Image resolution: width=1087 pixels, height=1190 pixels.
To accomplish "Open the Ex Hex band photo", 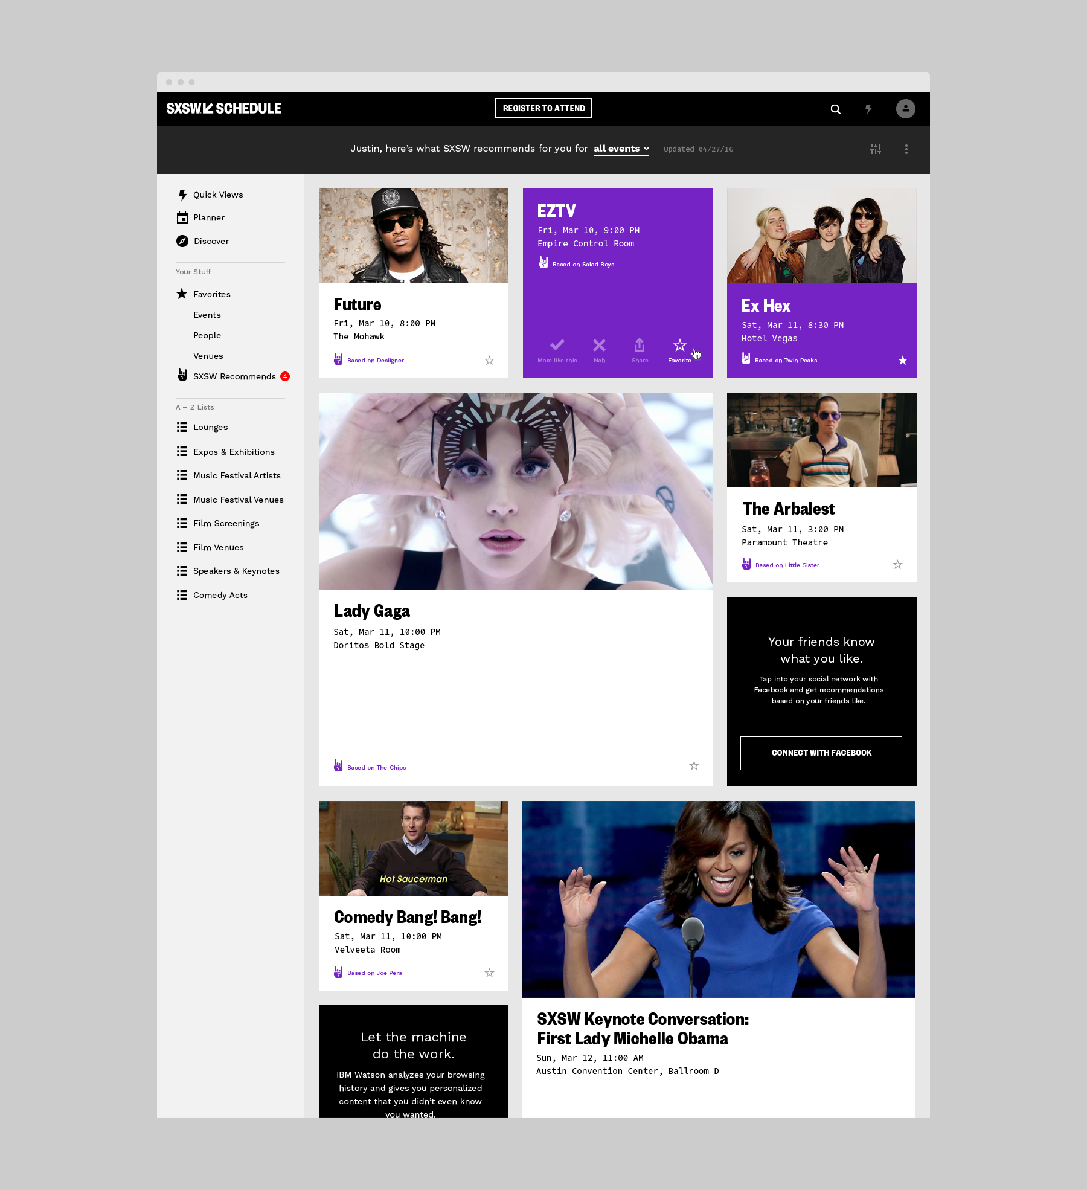I will [x=822, y=236].
